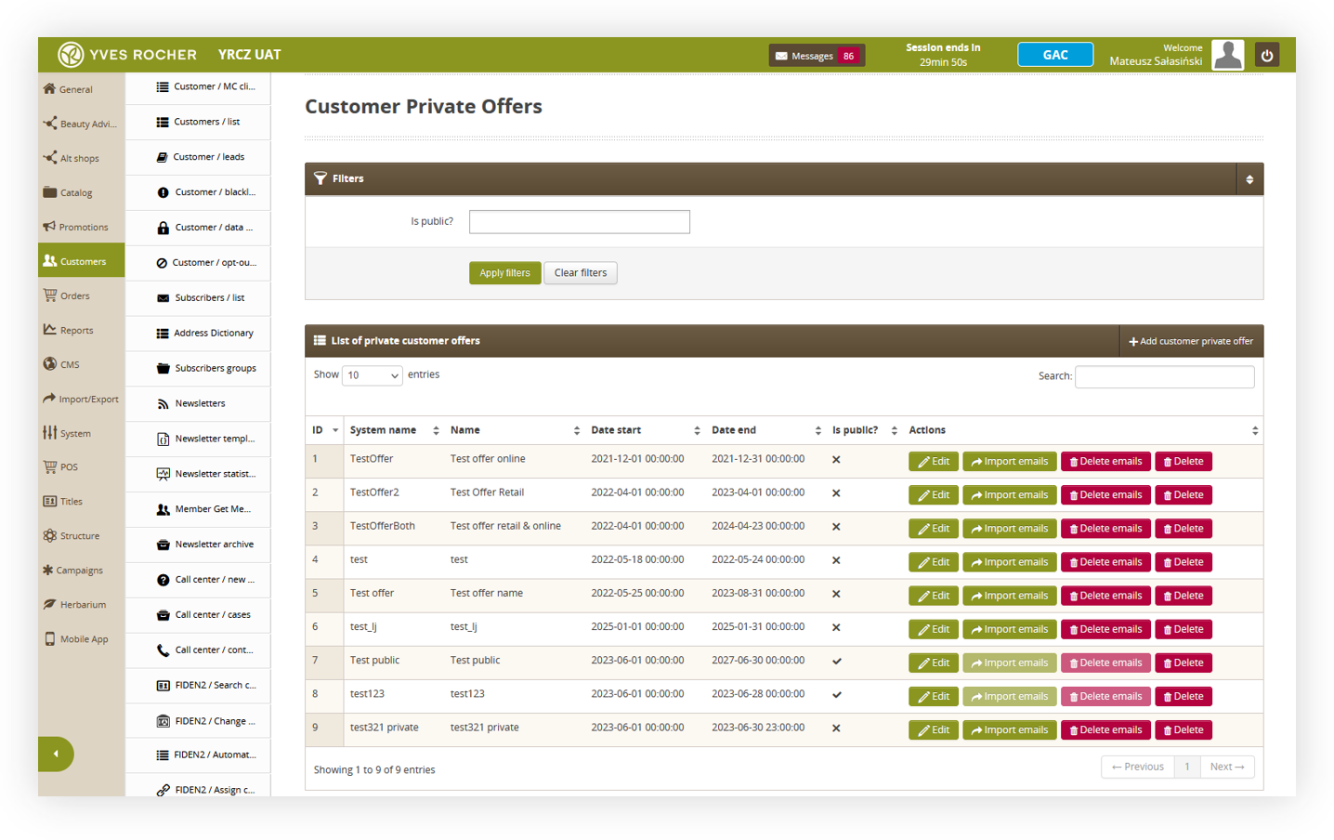
Task: Open Subscribers / list submenu
Action: click(x=198, y=297)
